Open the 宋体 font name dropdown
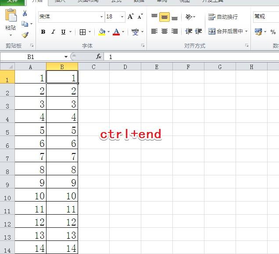 coord(101,17)
